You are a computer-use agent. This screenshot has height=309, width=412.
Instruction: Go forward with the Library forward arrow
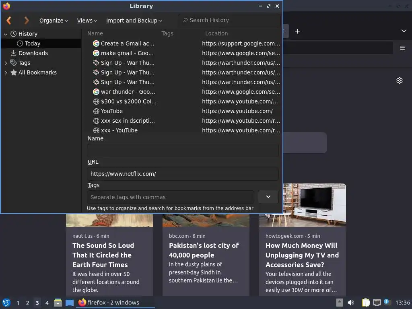[26, 21]
